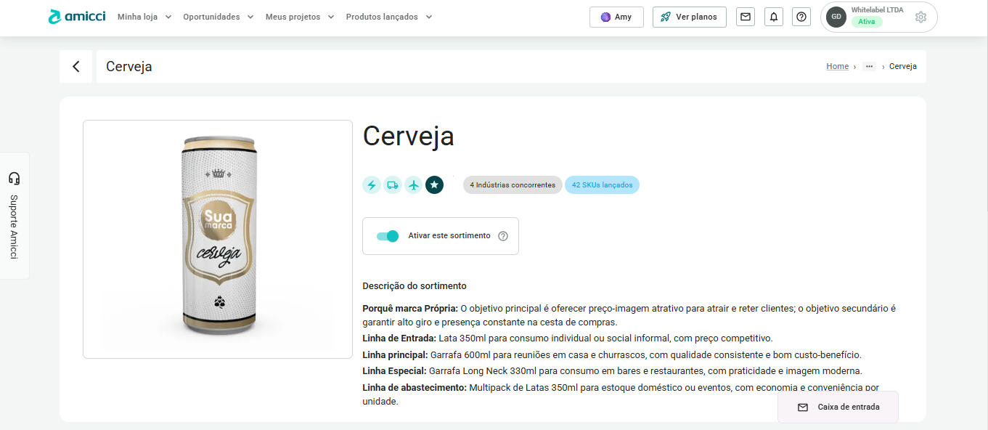
Task: Disable the Ativar este sortimento toggle
Action: click(x=388, y=236)
